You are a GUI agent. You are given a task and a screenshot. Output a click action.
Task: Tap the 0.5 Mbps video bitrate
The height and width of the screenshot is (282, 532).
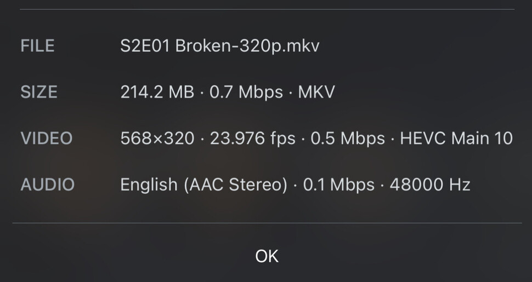[x=348, y=139]
